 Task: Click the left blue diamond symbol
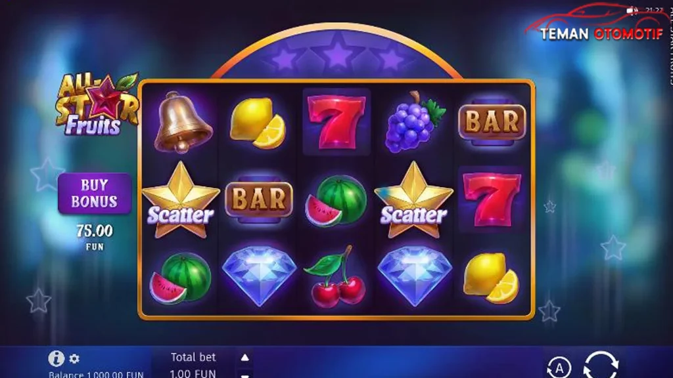(x=259, y=276)
